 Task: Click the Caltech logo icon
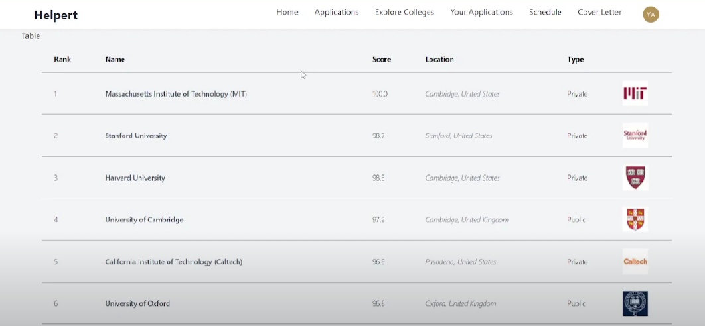click(x=635, y=262)
